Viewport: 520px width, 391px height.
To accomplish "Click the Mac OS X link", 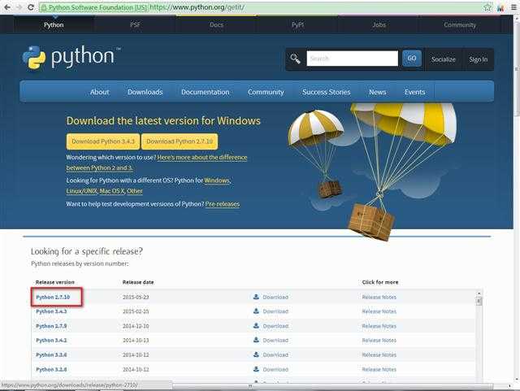I will (112, 191).
